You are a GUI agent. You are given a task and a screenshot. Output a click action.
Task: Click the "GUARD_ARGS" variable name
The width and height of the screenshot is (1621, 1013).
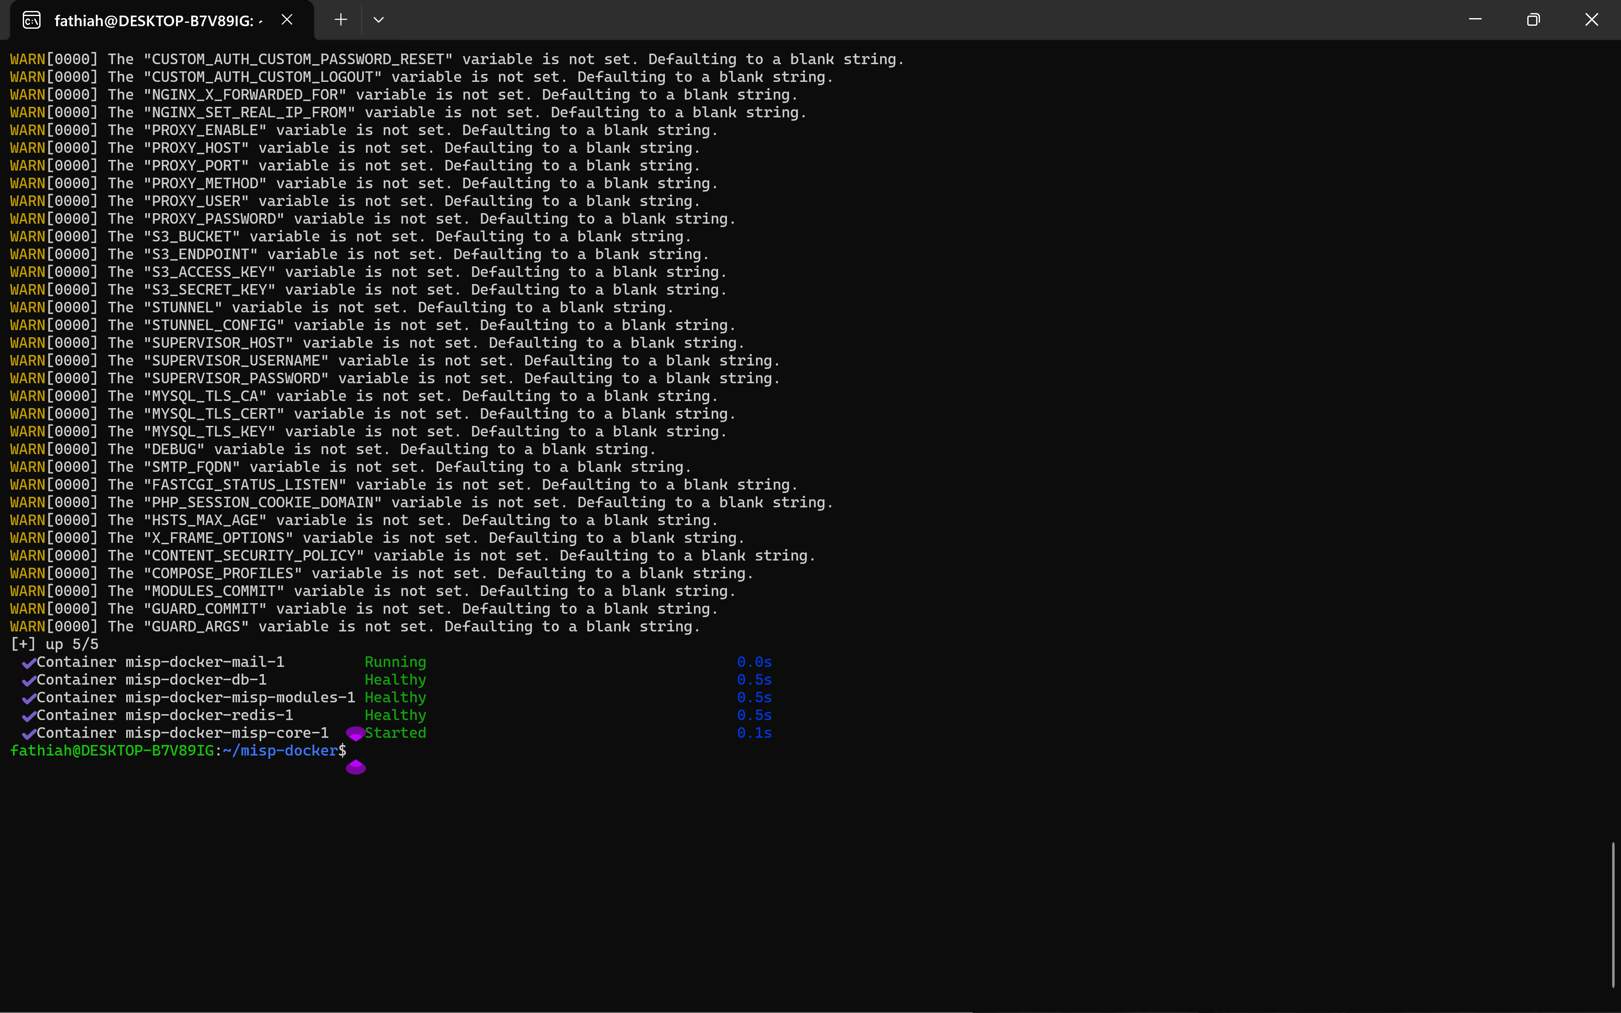click(x=196, y=627)
